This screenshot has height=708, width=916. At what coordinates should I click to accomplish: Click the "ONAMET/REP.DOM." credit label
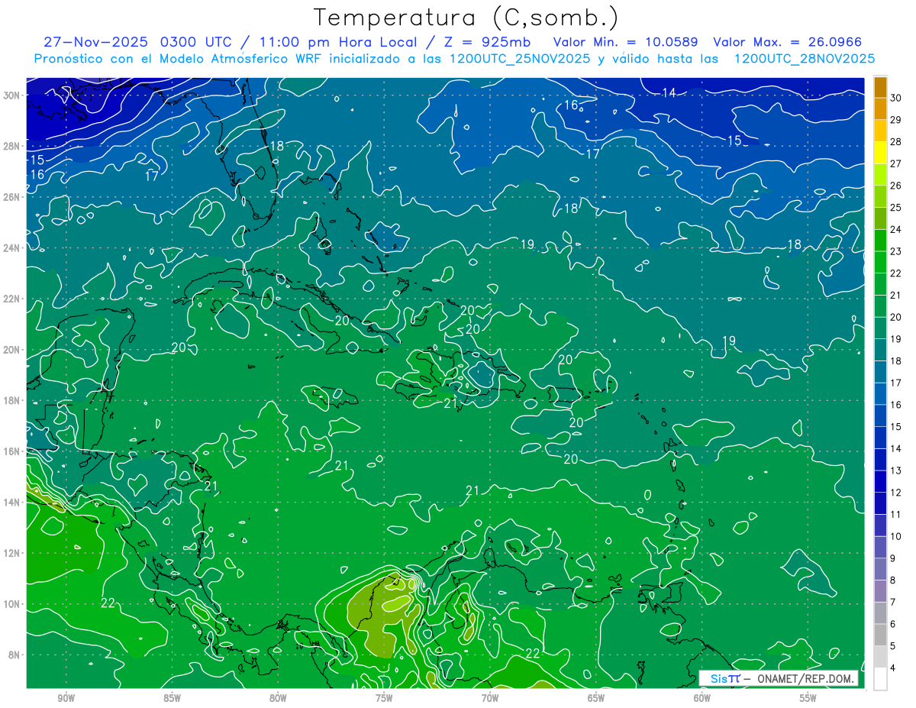point(806,679)
